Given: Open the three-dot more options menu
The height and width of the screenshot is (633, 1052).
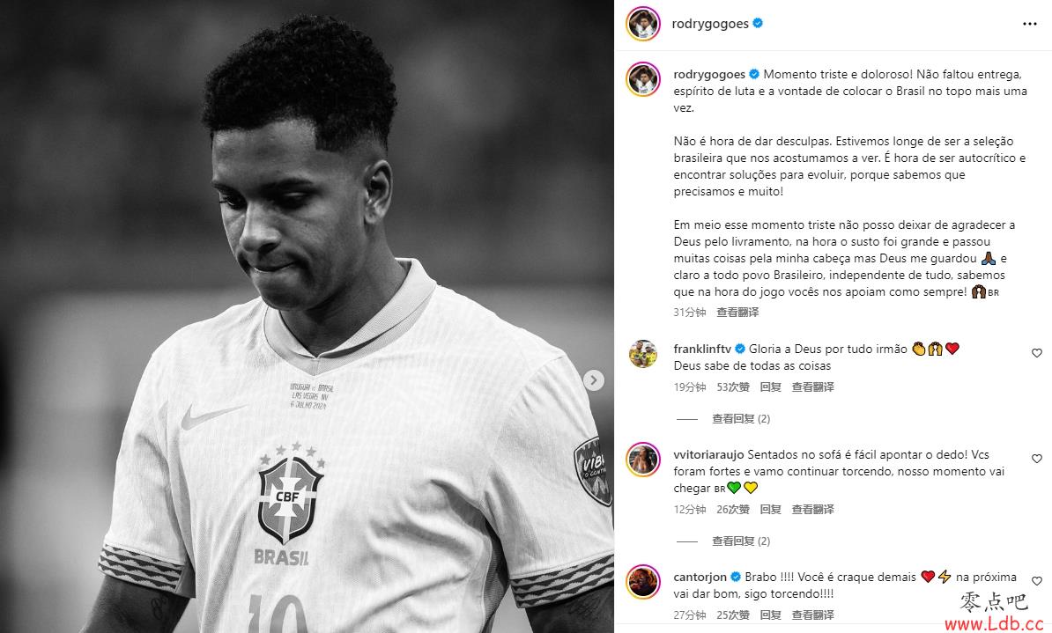Looking at the screenshot, I should coord(1030,24).
